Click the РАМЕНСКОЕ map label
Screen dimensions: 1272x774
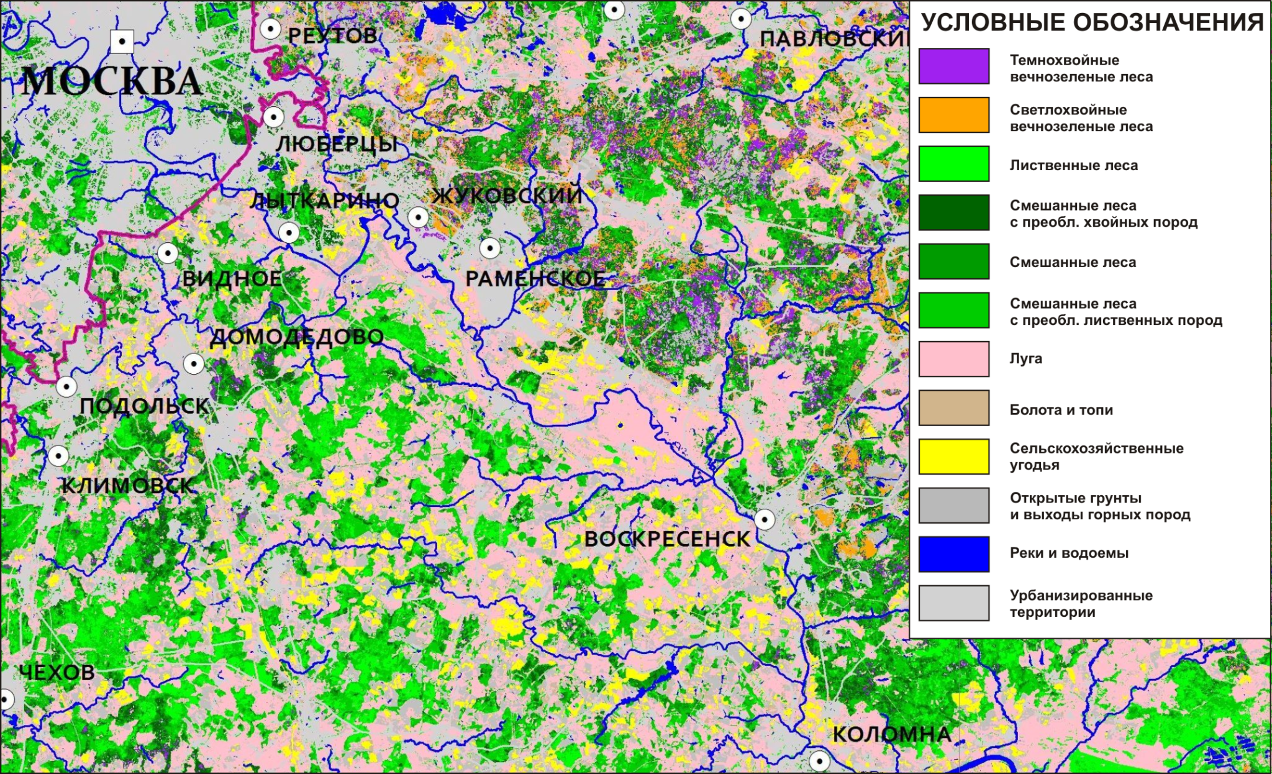535,279
